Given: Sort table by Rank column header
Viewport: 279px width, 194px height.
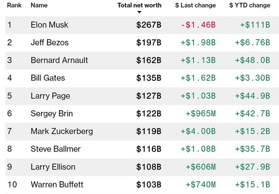Looking at the screenshot, I should [14, 5].
